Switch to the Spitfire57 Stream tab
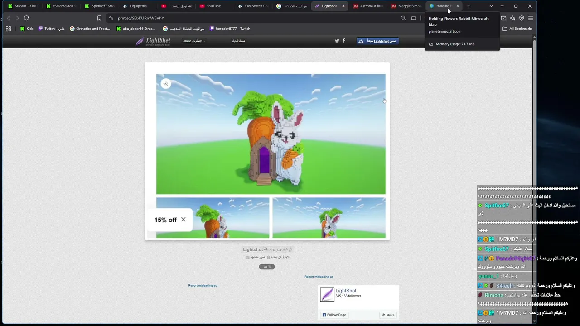The height and width of the screenshot is (326, 580). [x=100, y=6]
